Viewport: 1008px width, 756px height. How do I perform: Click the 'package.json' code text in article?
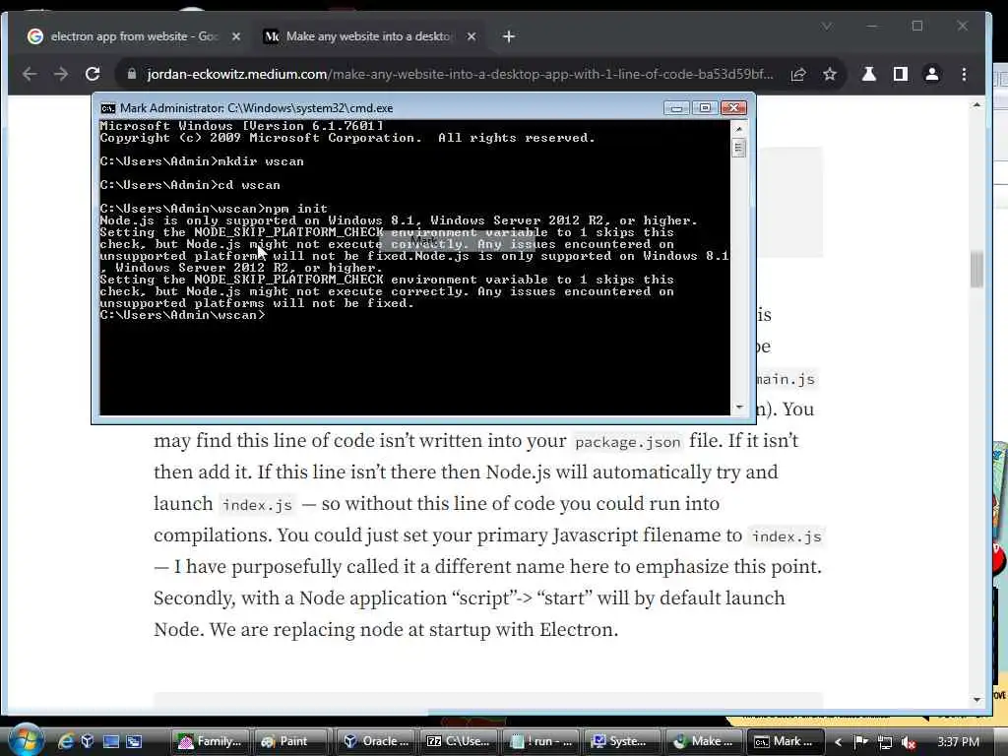coord(627,442)
